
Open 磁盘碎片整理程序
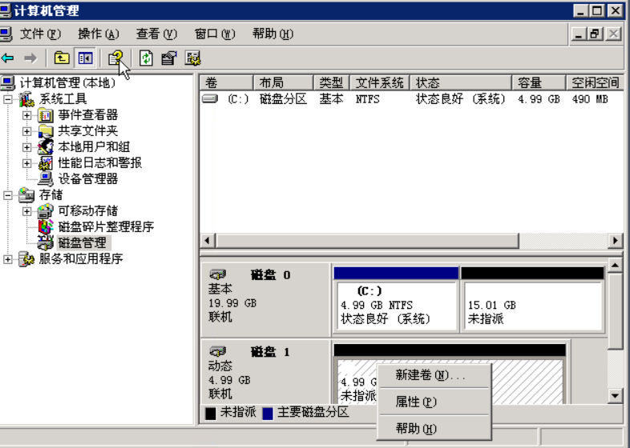[x=106, y=227]
